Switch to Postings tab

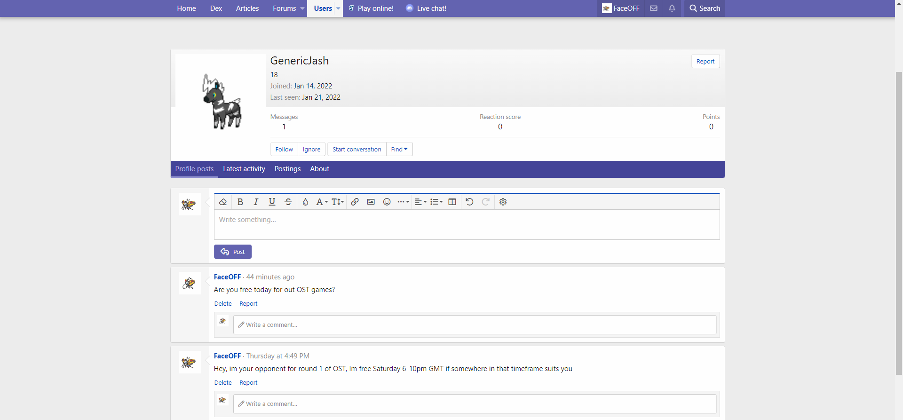pyautogui.click(x=287, y=169)
